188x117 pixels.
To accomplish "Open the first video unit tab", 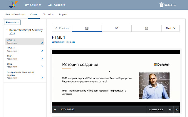I will [x=87, y=28].
